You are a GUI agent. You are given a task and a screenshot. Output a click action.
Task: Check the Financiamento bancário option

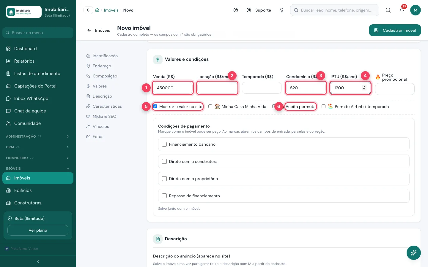[164, 144]
